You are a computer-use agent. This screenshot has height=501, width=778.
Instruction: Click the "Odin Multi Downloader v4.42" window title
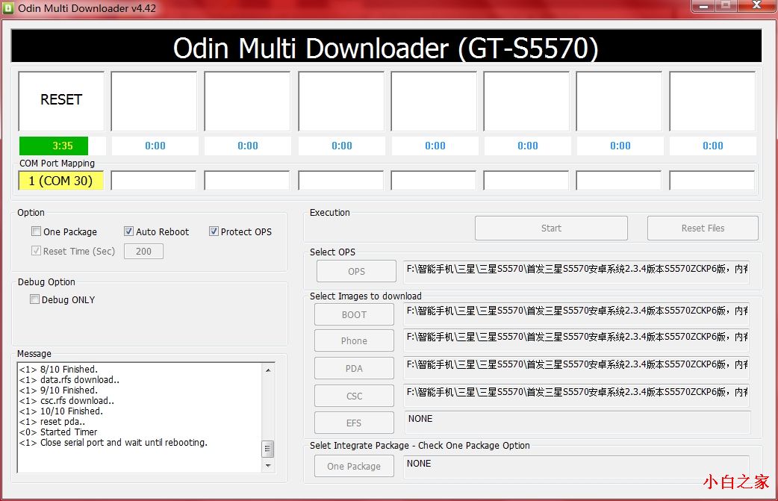[87, 8]
